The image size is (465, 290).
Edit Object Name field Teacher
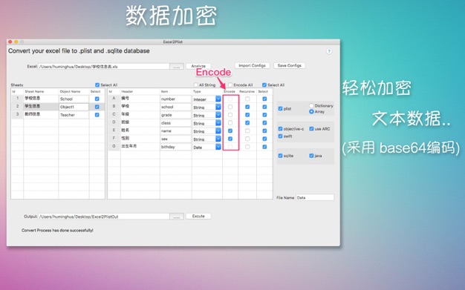click(x=74, y=115)
